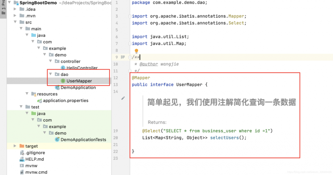
Task: Select the .gitignore file row
Action: (x=35, y=153)
